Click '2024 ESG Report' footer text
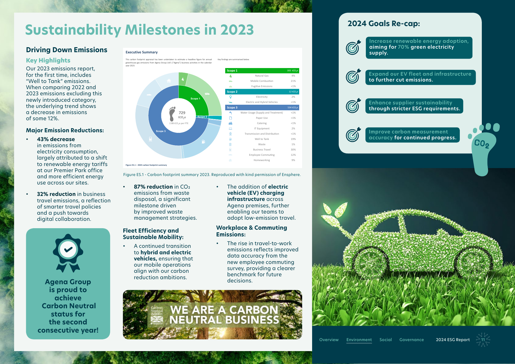 click(x=453, y=340)
